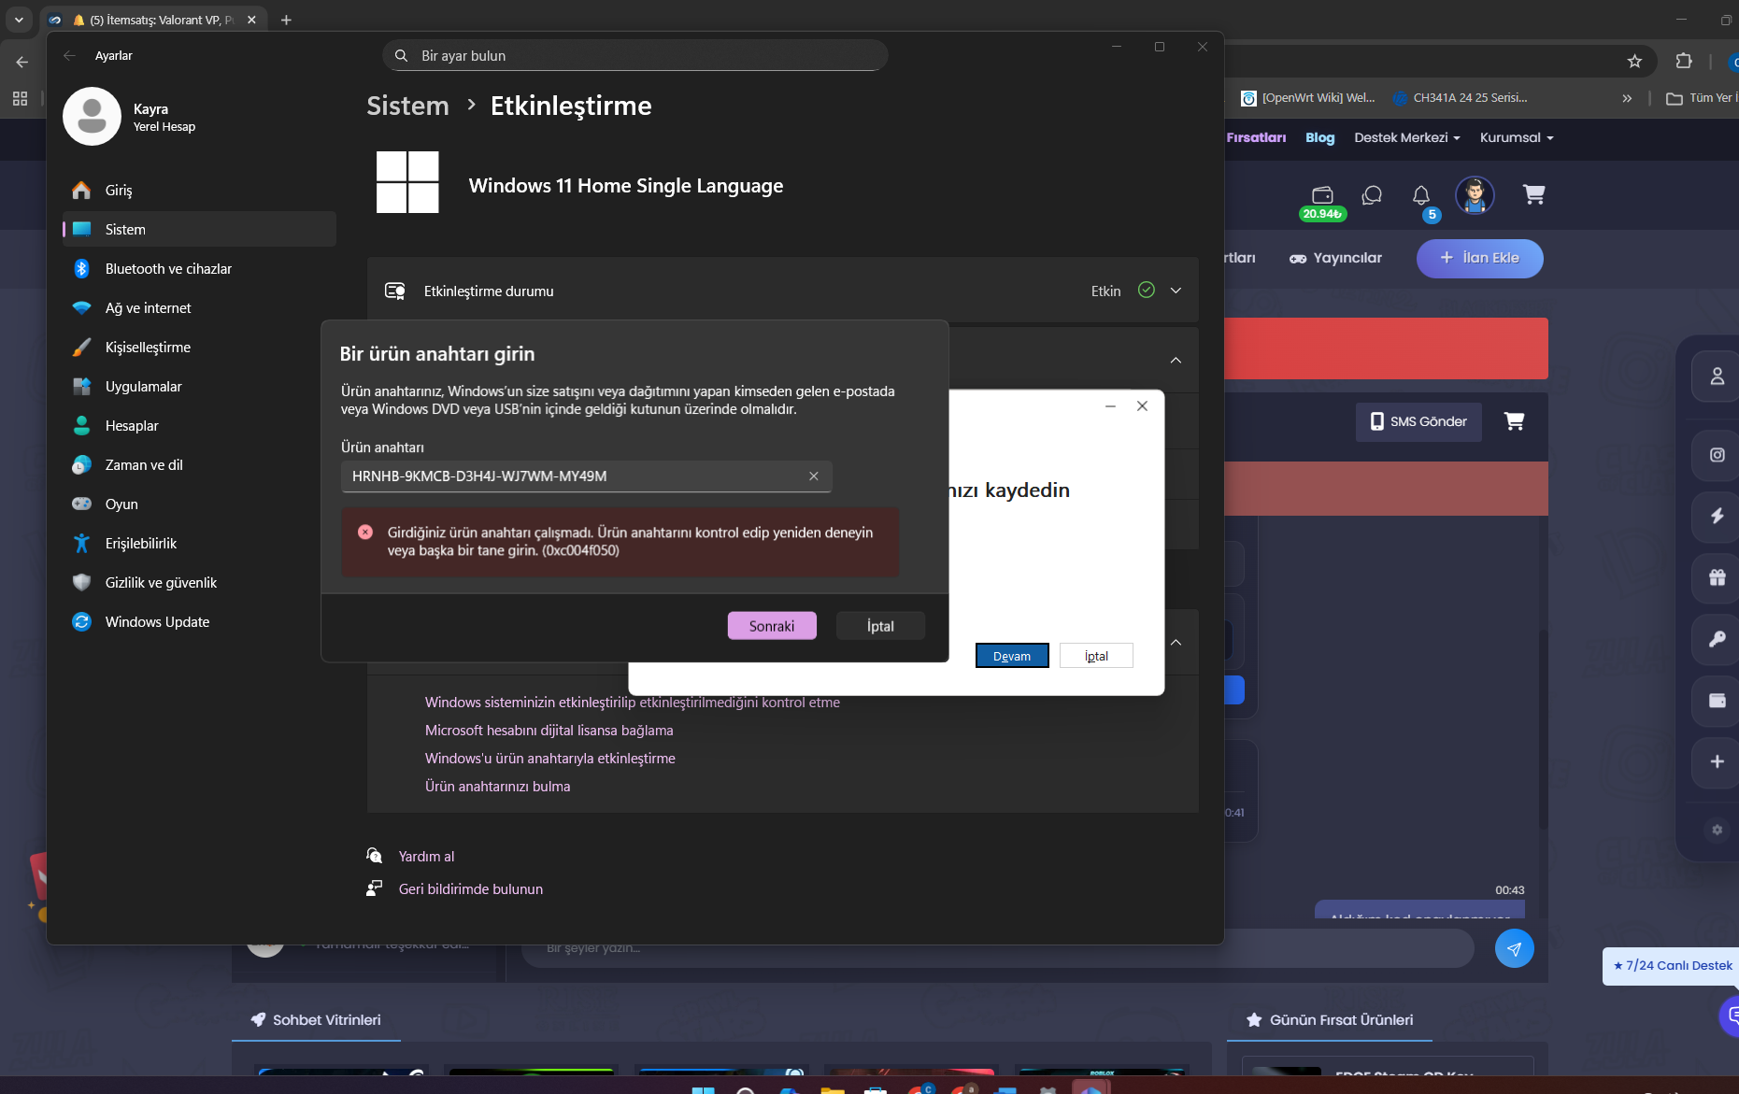The image size is (1739, 1094).
Task: Open the notifications bell with badge 5
Action: click(x=1421, y=196)
